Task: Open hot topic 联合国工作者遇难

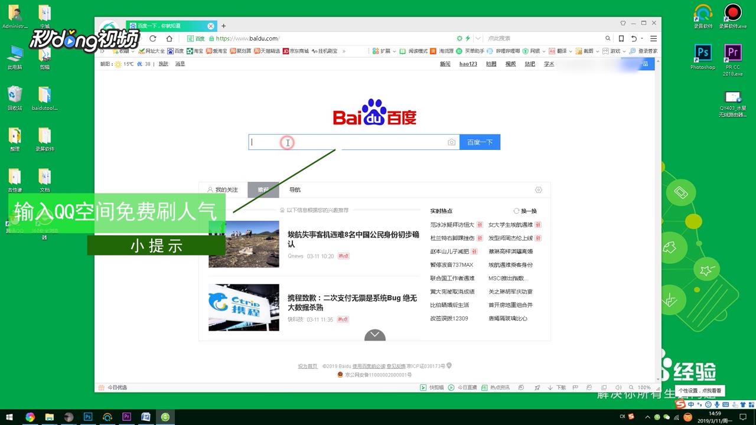Action: [x=452, y=278]
